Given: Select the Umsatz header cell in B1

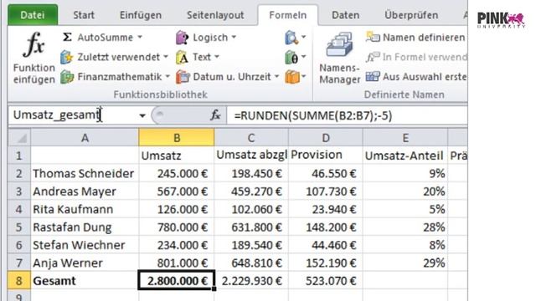Looking at the screenshot, I should pyautogui.click(x=177, y=156).
